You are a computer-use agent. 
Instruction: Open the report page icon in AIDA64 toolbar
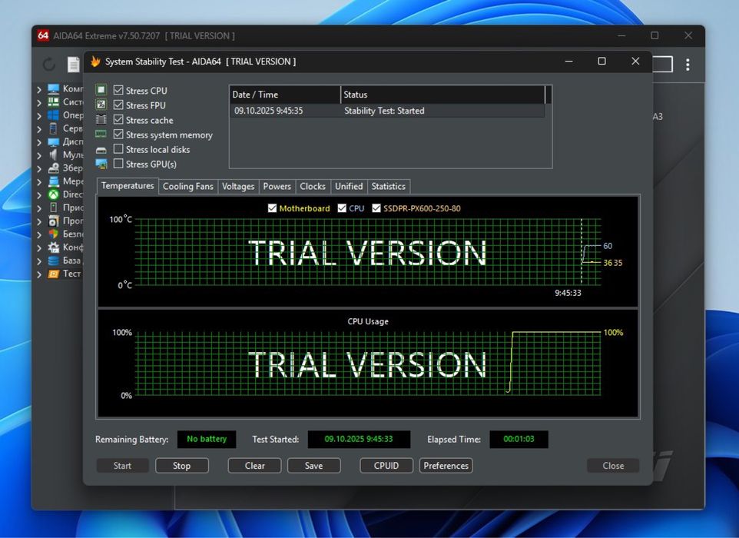click(73, 64)
